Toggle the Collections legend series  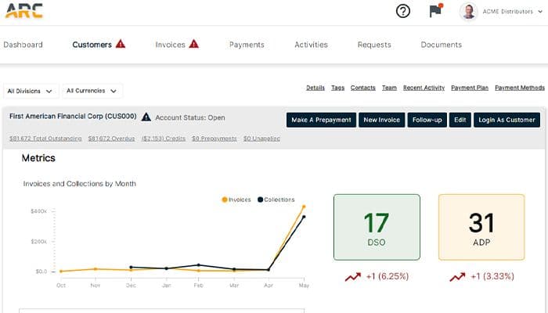[x=276, y=200]
